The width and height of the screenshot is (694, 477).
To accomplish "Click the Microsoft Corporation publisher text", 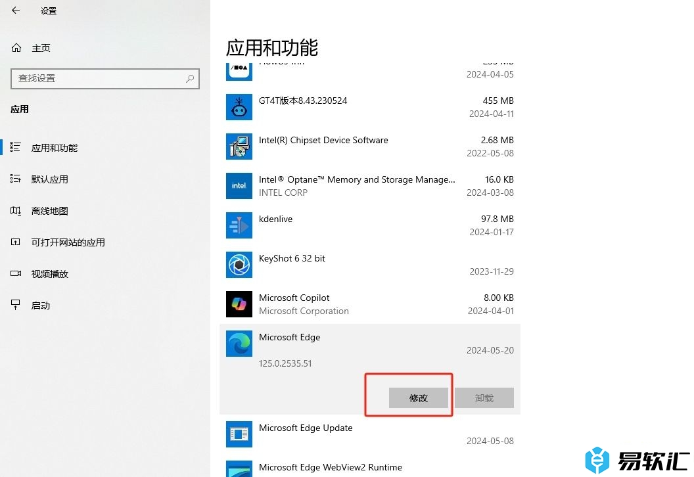I will (304, 311).
